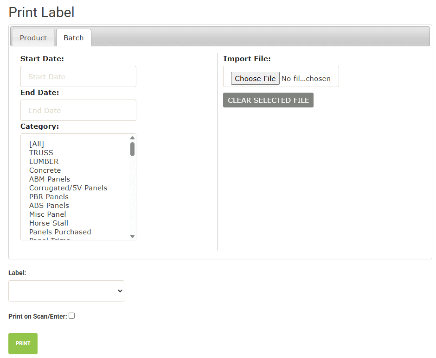
Task: Click the CLEAR SELECTED FILE button
Action: [x=268, y=100]
